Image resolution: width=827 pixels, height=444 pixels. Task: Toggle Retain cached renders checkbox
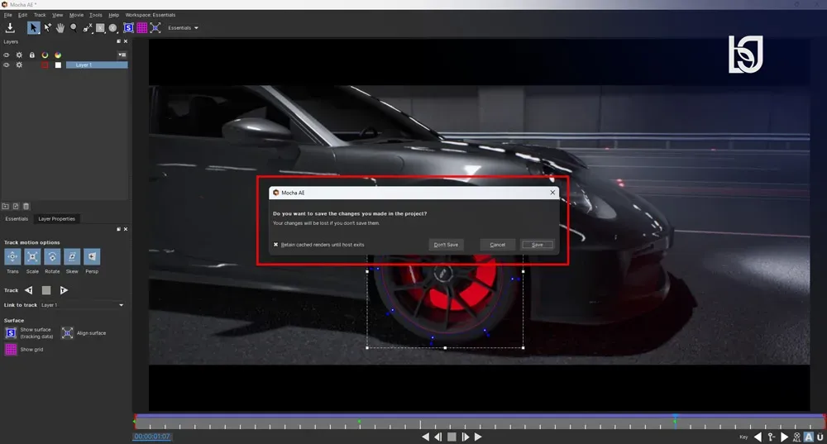tap(276, 245)
